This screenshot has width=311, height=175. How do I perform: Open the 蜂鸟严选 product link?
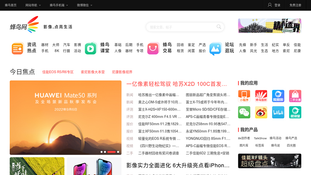click(x=291, y=138)
